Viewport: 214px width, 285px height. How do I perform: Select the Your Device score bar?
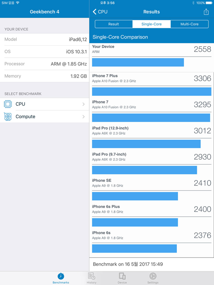point(138,62)
